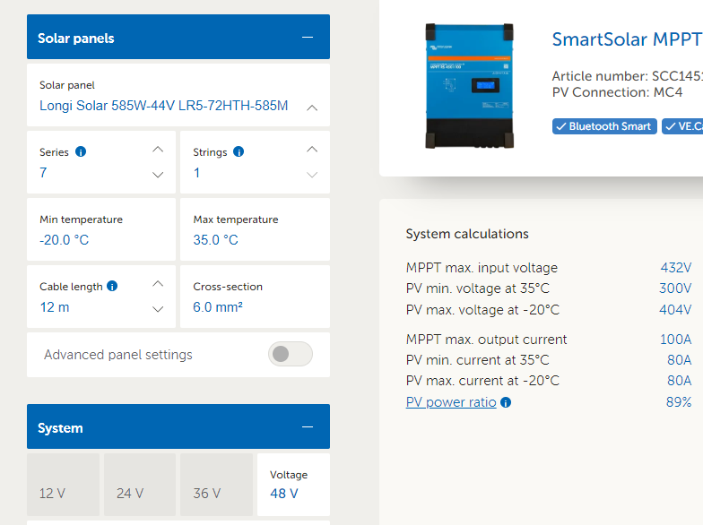Image resolution: width=703 pixels, height=525 pixels.
Task: Select 48 V system voltage
Action: click(x=294, y=485)
